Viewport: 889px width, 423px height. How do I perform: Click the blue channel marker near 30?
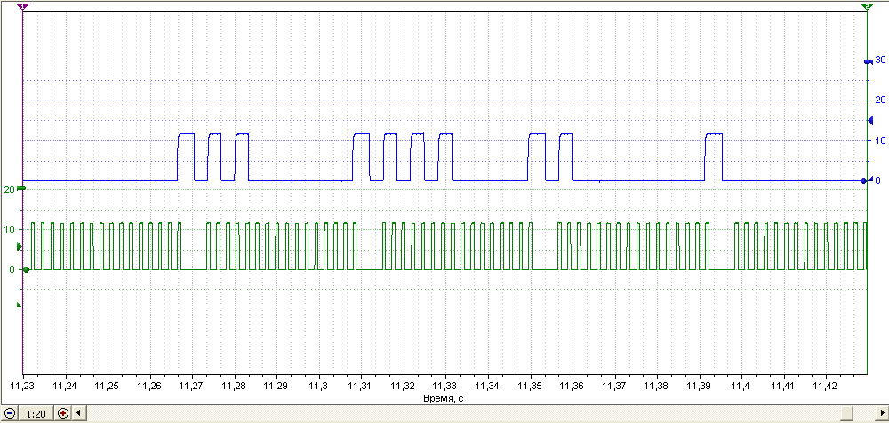868,61
